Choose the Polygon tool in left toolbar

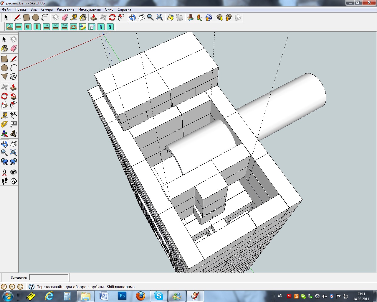[x=4, y=77]
